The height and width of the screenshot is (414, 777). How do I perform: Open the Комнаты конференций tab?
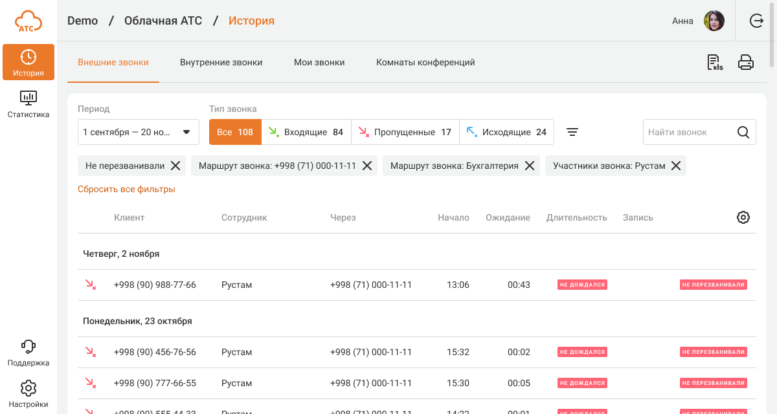pyautogui.click(x=425, y=63)
